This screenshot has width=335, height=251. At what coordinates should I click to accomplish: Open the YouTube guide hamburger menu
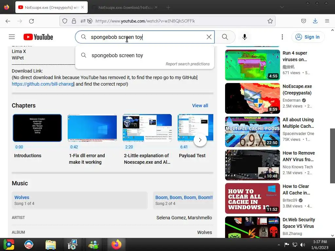pyautogui.click(x=12, y=37)
